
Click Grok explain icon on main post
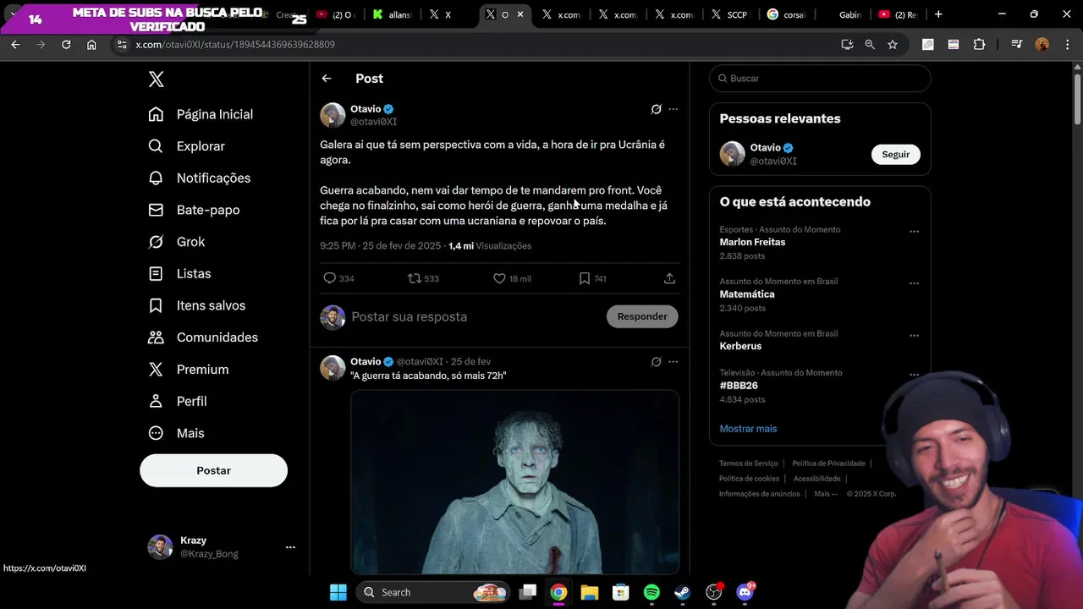pyautogui.click(x=656, y=109)
